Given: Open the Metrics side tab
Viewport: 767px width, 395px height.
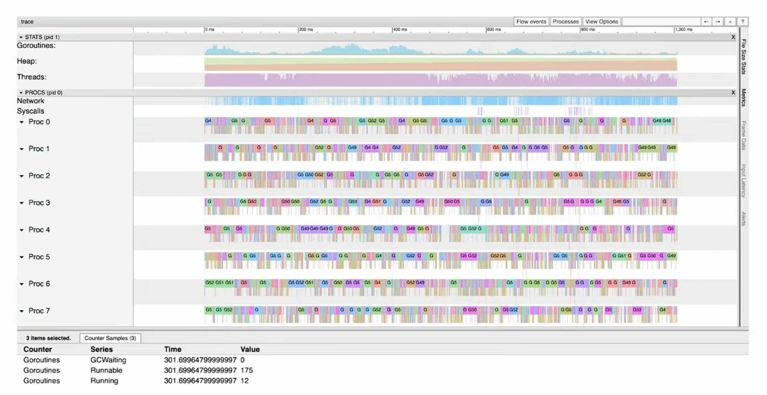Looking at the screenshot, I should (744, 97).
